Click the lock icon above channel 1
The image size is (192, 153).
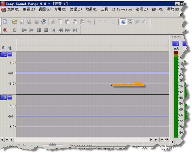point(3,48)
